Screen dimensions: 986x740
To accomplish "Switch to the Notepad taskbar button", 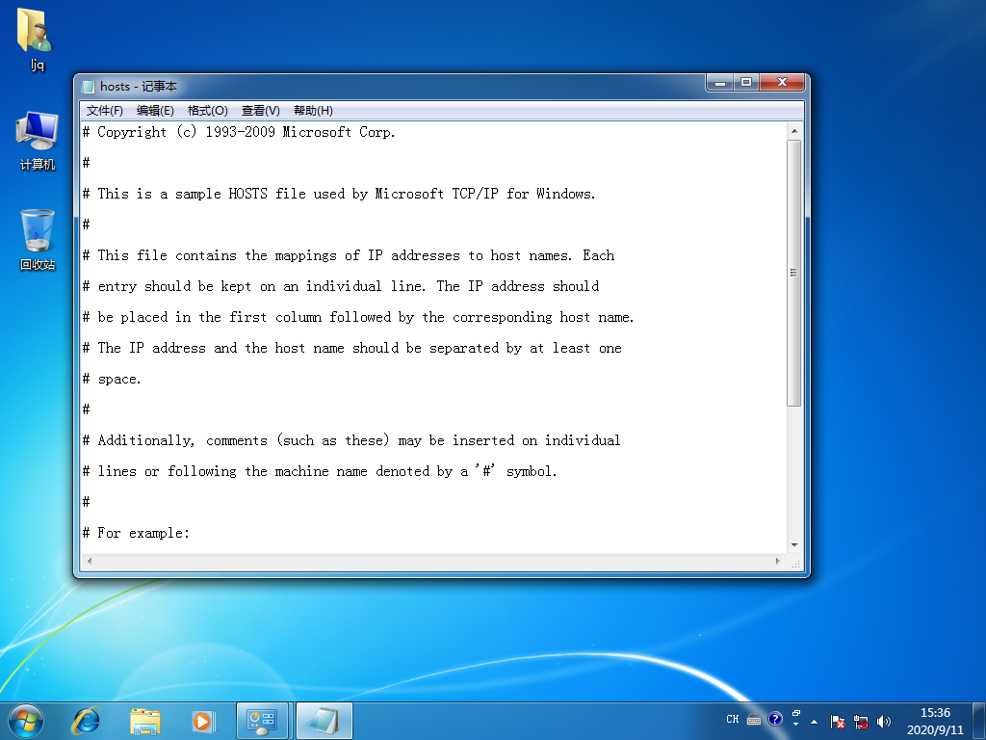I will click(x=324, y=721).
